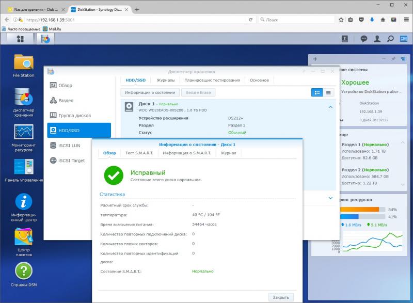
Task: Click the blue 41% usage bar
Action: (x=350, y=217)
